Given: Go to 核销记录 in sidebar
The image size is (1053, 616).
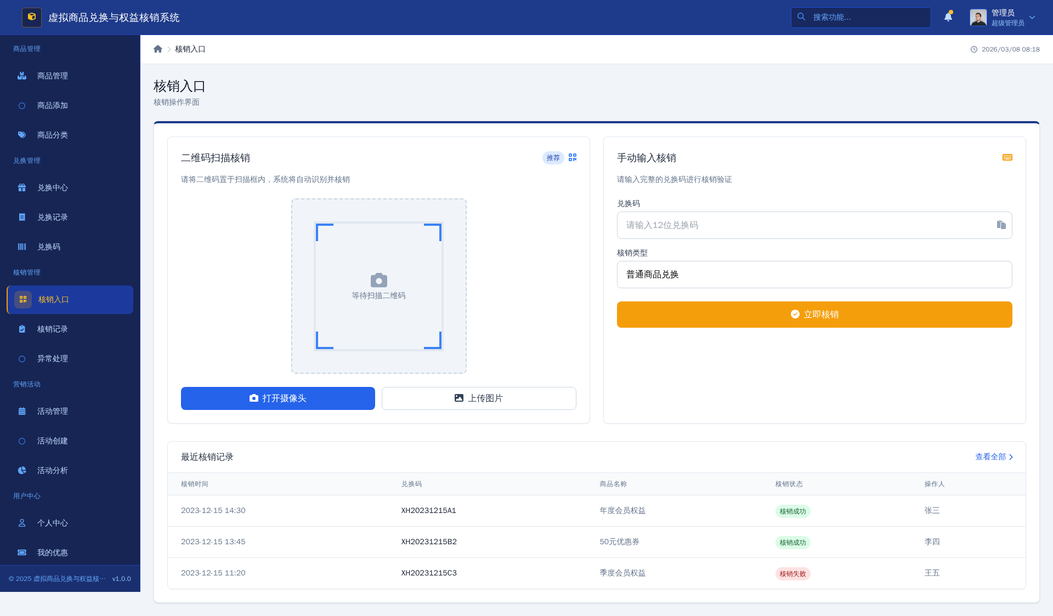Looking at the screenshot, I should coord(53,329).
